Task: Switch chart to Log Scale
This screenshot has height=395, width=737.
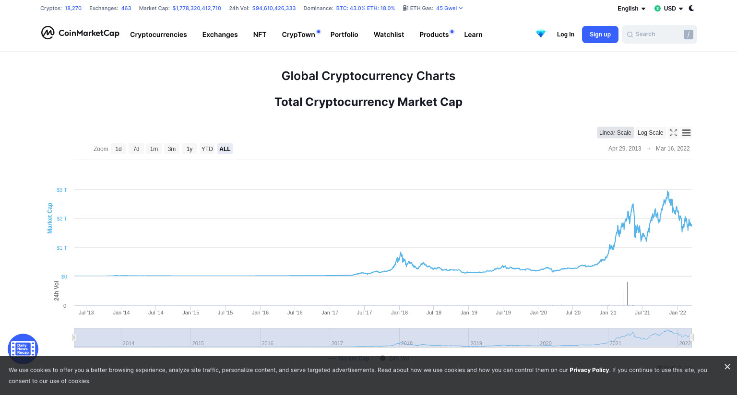Action: click(x=650, y=133)
